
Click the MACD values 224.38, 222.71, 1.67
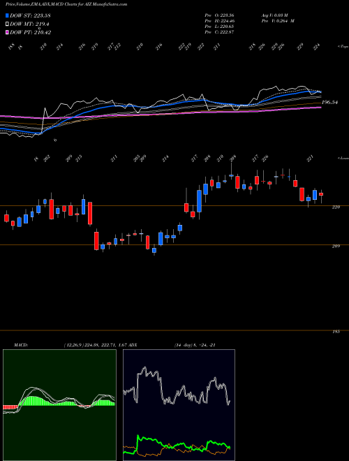[107, 345]
